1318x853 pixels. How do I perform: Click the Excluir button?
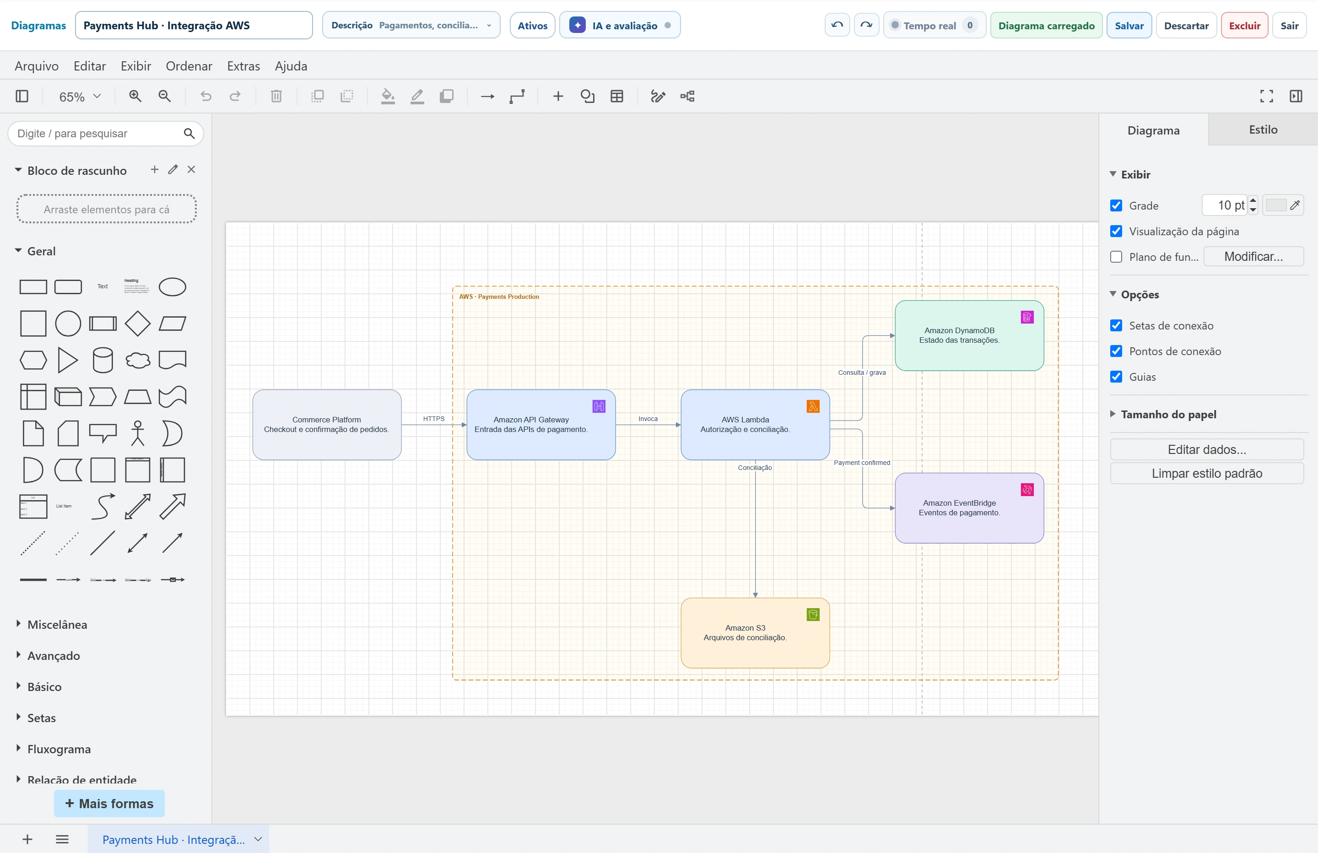(x=1244, y=26)
